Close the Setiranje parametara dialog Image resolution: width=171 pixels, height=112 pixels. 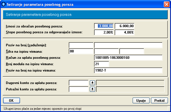point(167,4)
